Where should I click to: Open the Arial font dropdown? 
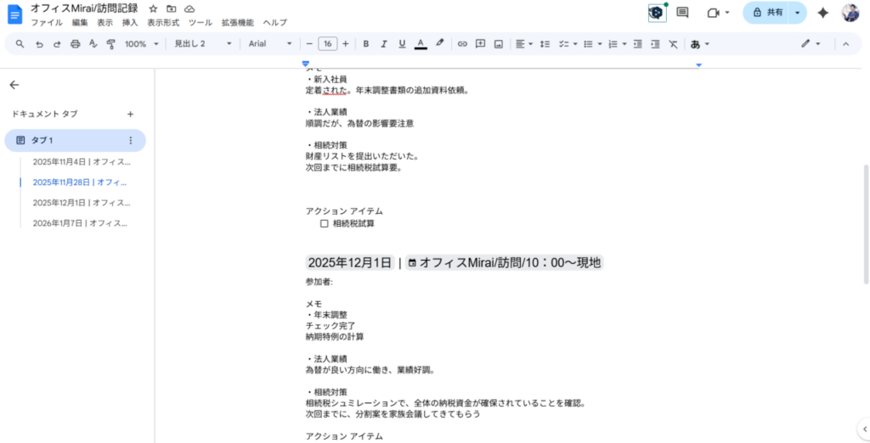(x=270, y=44)
